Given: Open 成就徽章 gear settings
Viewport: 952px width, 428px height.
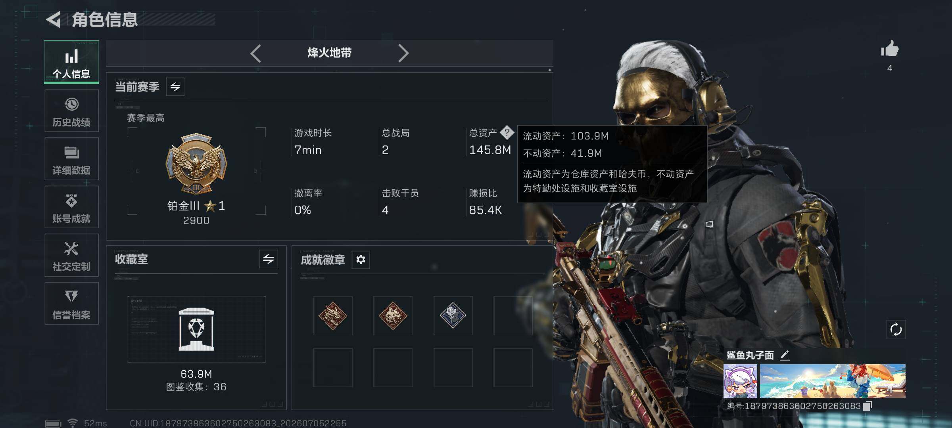Looking at the screenshot, I should [x=361, y=260].
